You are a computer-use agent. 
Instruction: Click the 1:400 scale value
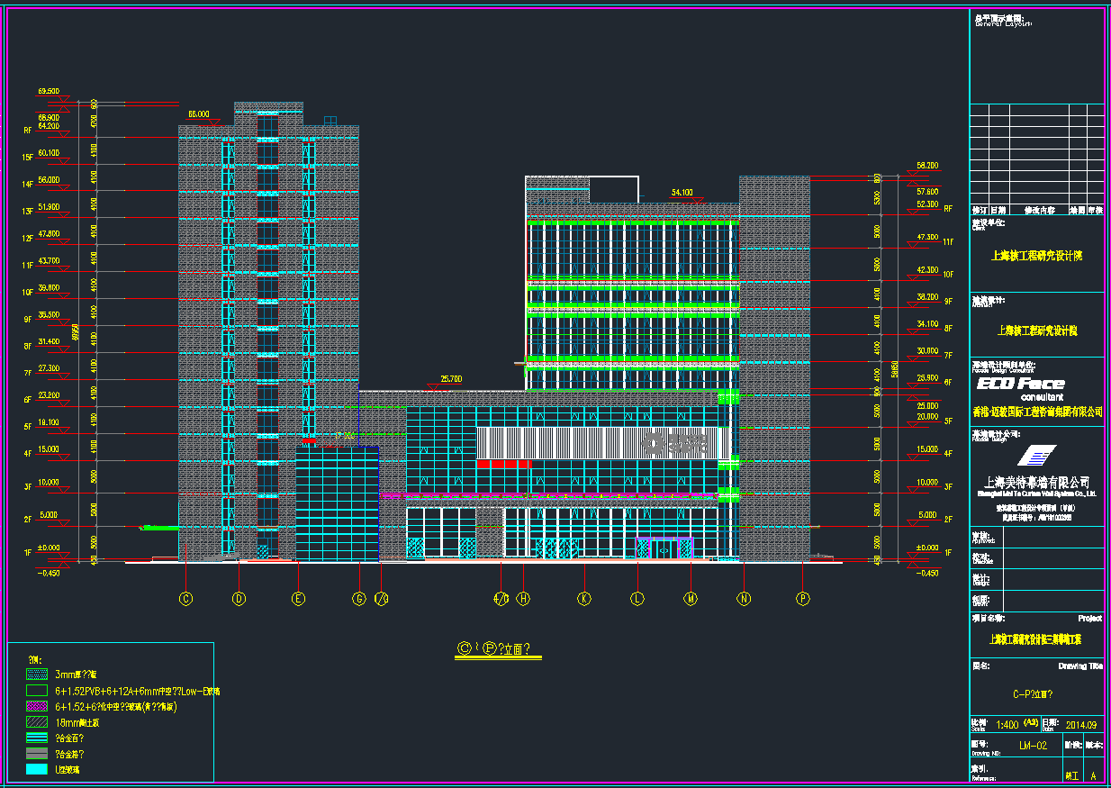[x=1007, y=724]
